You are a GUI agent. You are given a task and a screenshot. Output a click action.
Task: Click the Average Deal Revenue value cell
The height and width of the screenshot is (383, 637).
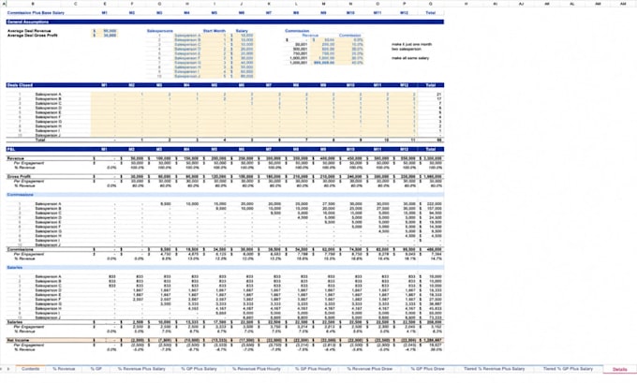105,31
